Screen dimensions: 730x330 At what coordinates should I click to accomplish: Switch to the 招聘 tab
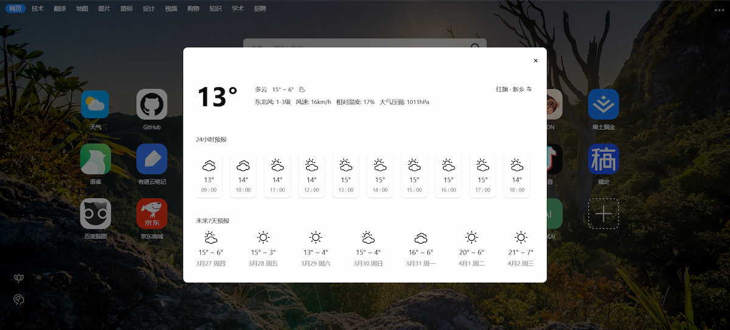(260, 9)
